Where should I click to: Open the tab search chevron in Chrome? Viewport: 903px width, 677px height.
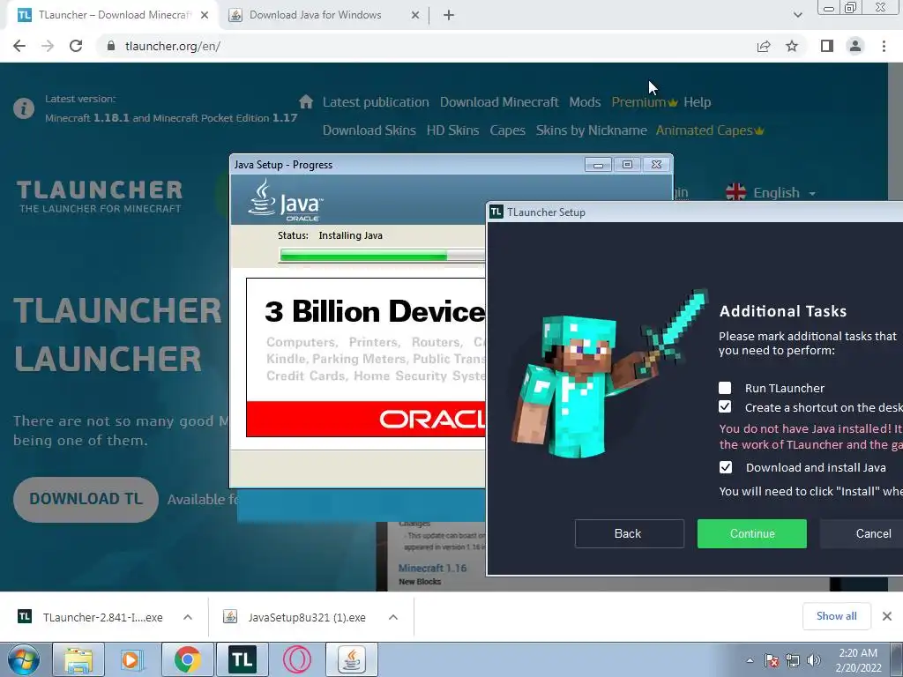tap(797, 15)
